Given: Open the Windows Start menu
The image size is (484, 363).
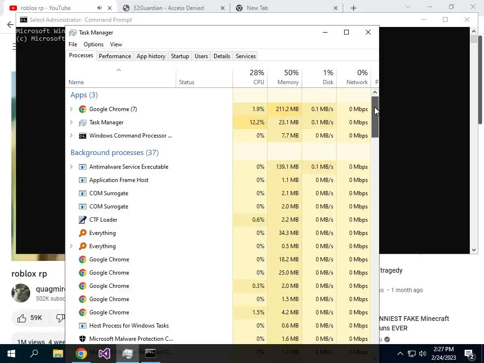Looking at the screenshot, I should coord(11,354).
